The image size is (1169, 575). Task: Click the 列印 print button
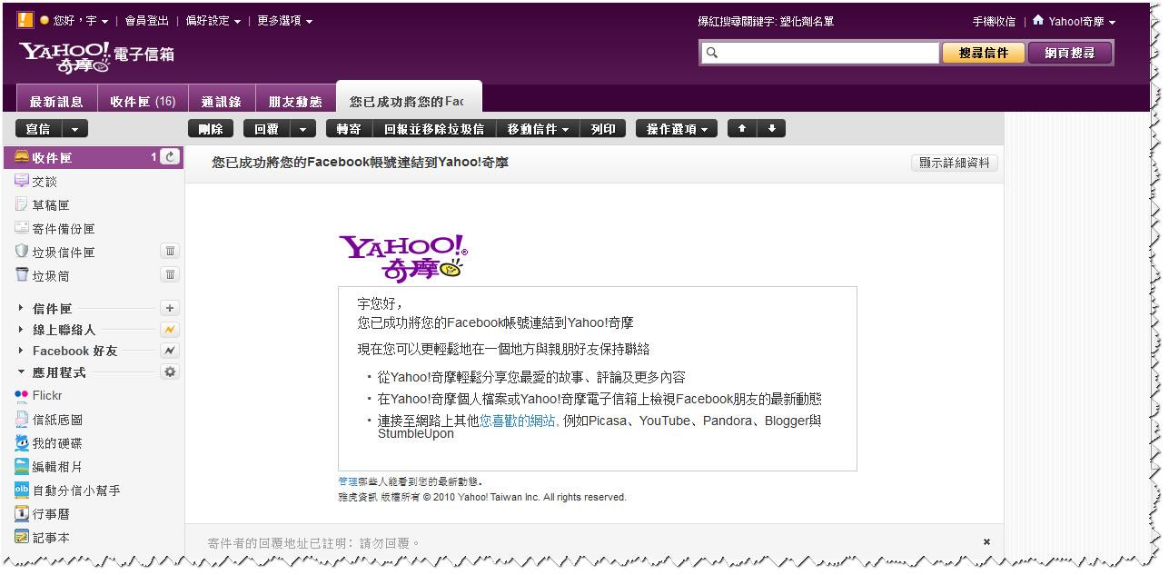(x=603, y=129)
